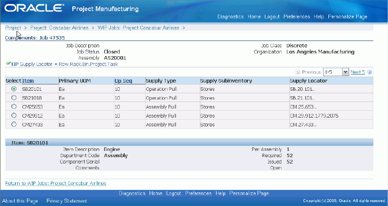
Task: Click Preferences in footer links
Action: point(198,193)
